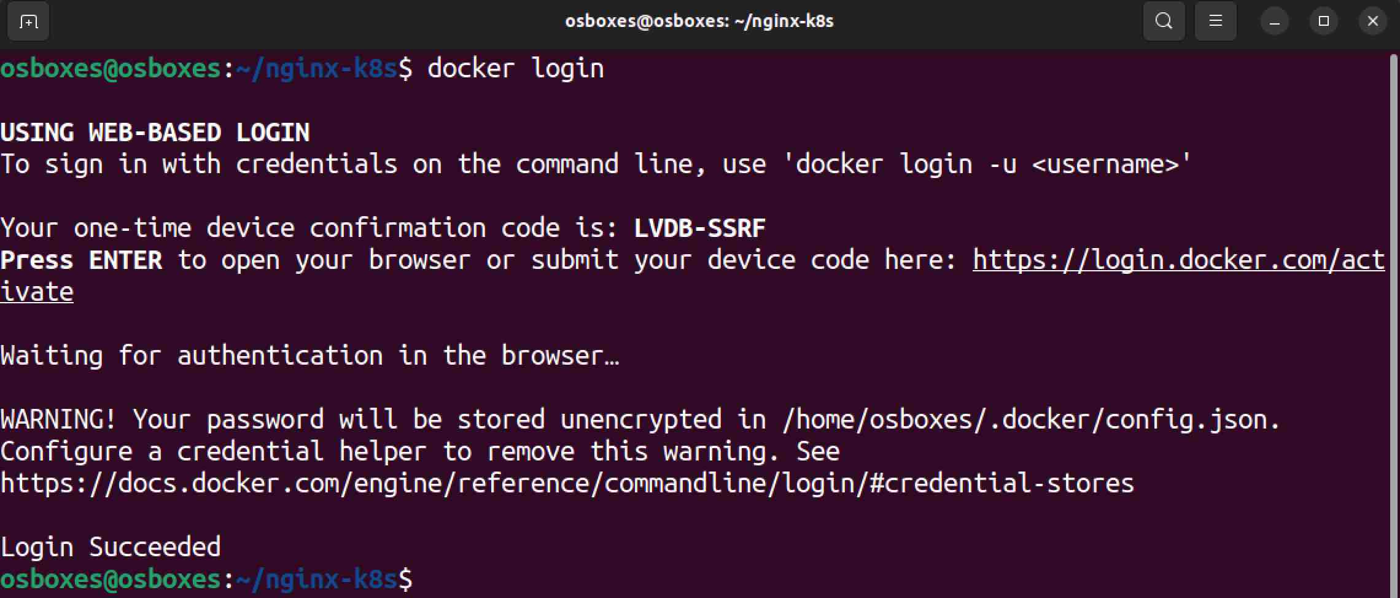Click the search icon in the title bar
The image size is (1400, 598).
(x=1164, y=21)
